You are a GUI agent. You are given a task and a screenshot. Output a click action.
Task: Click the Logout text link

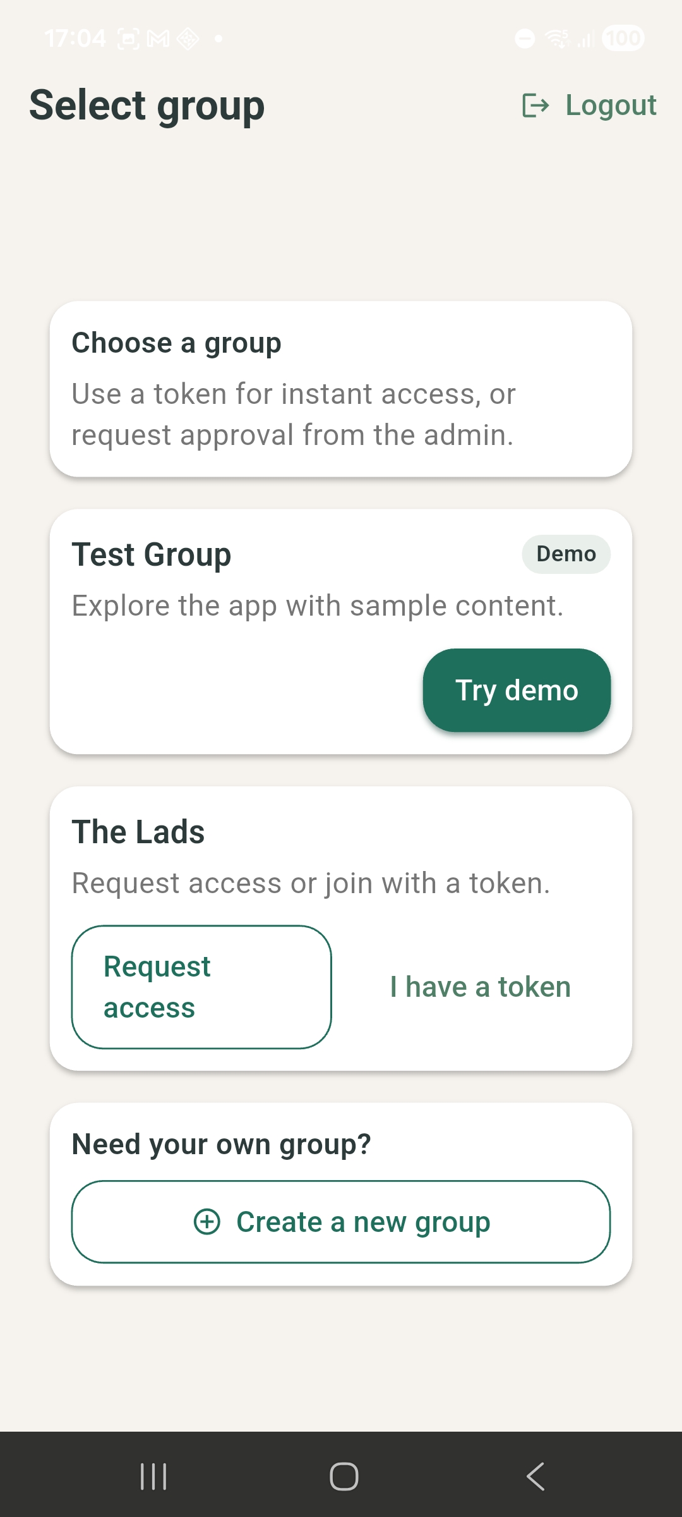pyautogui.click(x=611, y=105)
